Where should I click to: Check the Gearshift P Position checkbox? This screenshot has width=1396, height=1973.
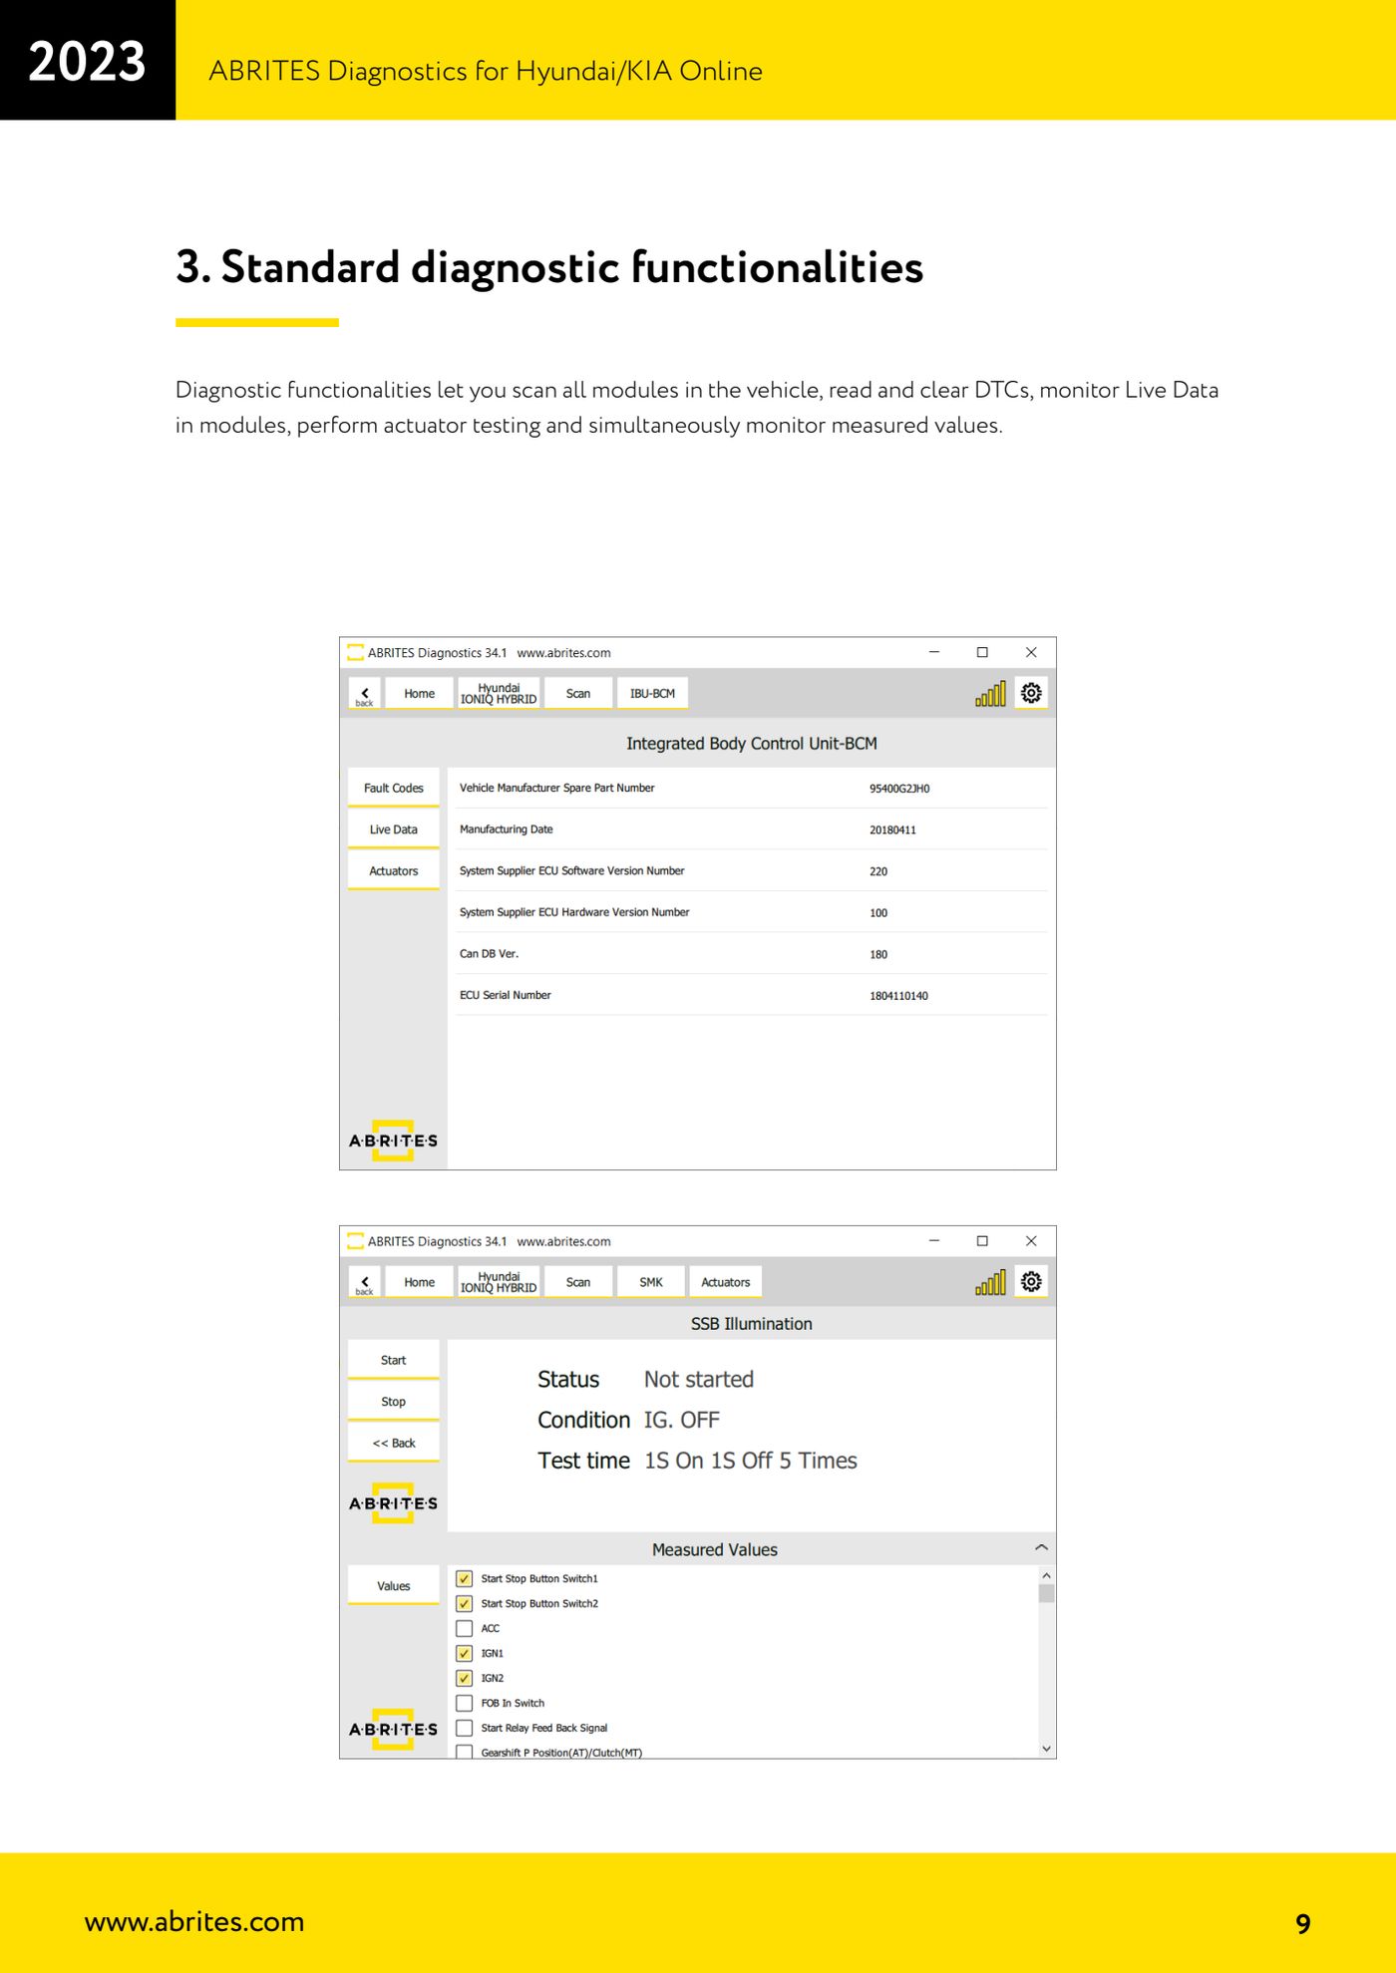click(x=465, y=1752)
